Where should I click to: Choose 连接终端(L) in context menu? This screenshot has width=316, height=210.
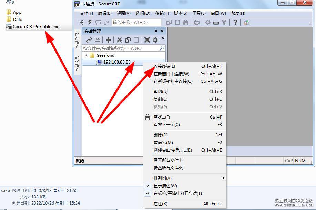(x=185, y=66)
